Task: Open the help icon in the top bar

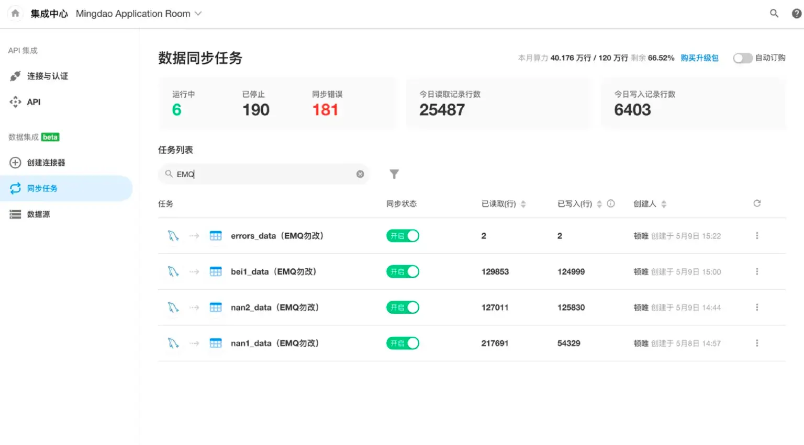Action: click(x=795, y=13)
